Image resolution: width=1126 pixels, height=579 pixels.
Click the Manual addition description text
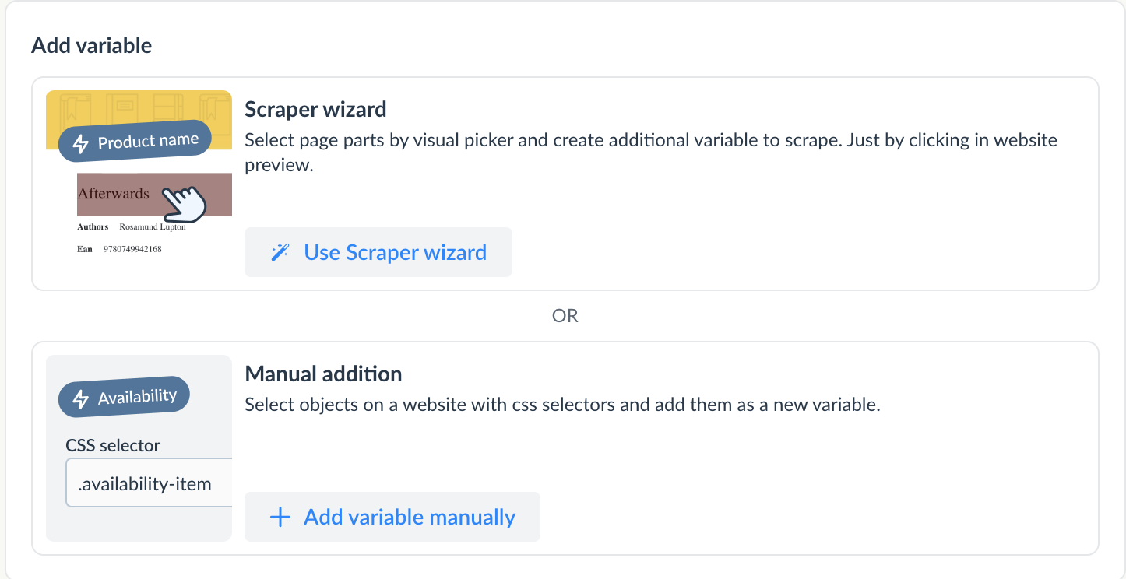click(x=561, y=405)
